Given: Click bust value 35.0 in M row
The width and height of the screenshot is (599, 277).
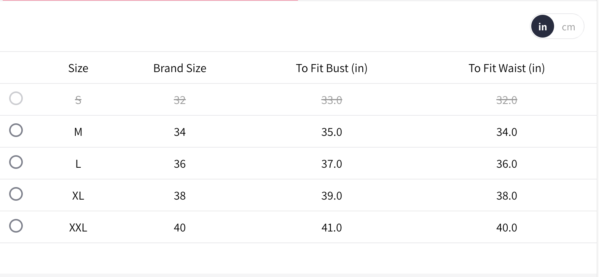Looking at the screenshot, I should [x=331, y=132].
